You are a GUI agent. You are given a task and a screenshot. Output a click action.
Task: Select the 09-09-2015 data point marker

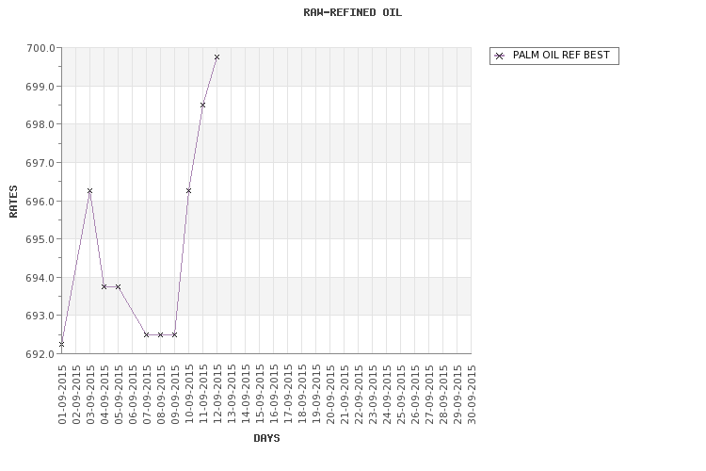pyautogui.click(x=174, y=334)
